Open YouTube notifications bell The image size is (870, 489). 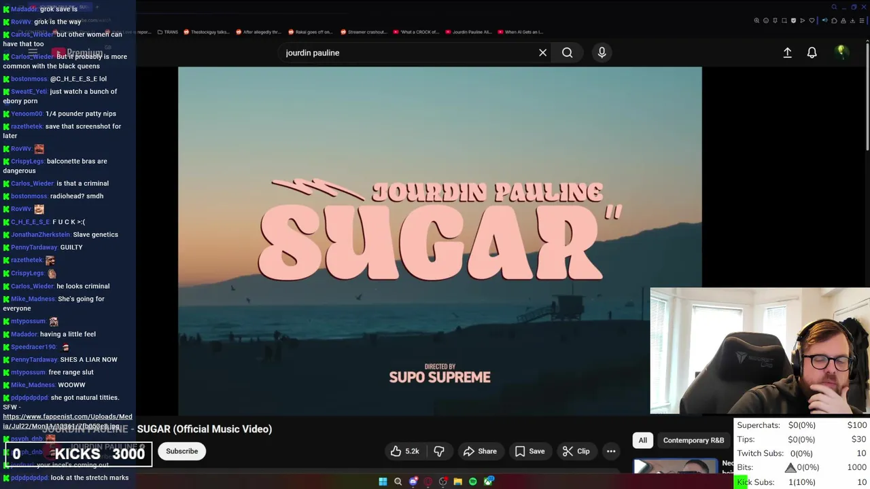tap(812, 52)
